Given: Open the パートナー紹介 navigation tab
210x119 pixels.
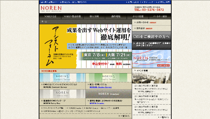Looking at the screenshot, I should [160, 16].
